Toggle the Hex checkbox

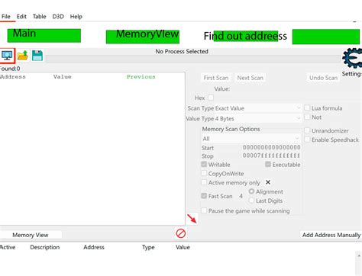click(211, 98)
